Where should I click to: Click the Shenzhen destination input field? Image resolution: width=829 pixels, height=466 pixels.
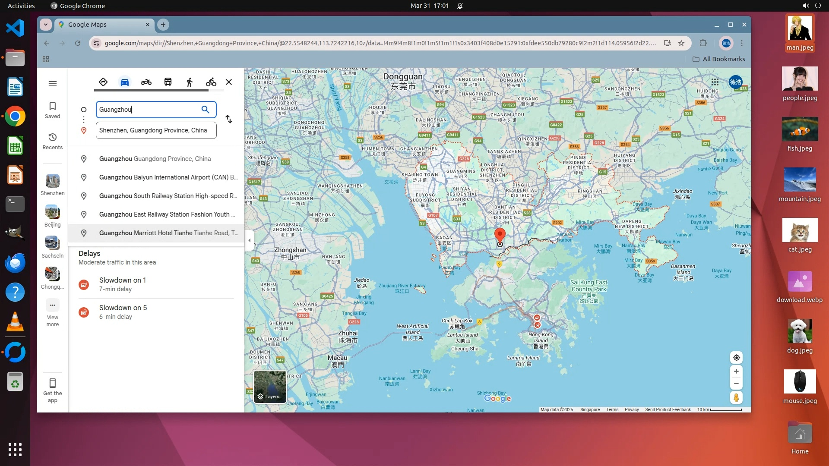point(156,130)
